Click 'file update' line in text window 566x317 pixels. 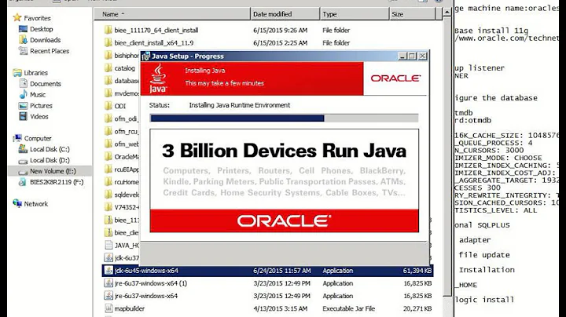click(484, 255)
